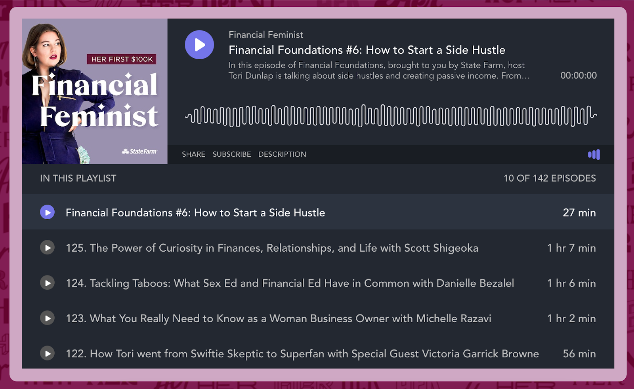The width and height of the screenshot is (634, 389).
Task: Open the SHARE options
Action: pyautogui.click(x=193, y=154)
